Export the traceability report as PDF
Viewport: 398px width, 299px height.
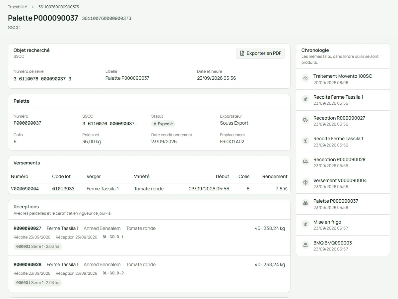(260, 53)
